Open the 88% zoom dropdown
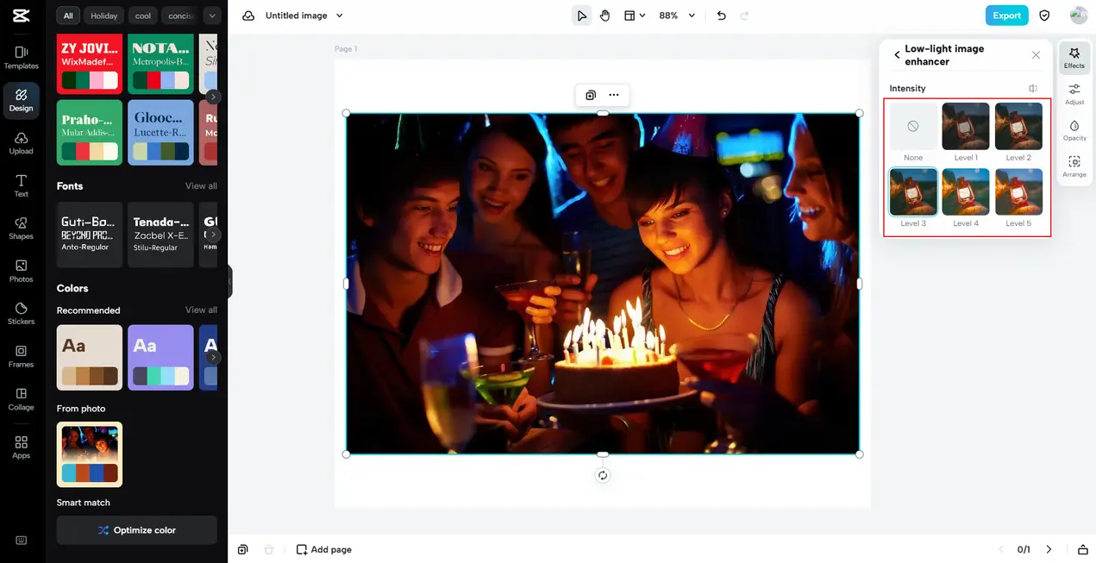The image size is (1096, 563). [677, 16]
